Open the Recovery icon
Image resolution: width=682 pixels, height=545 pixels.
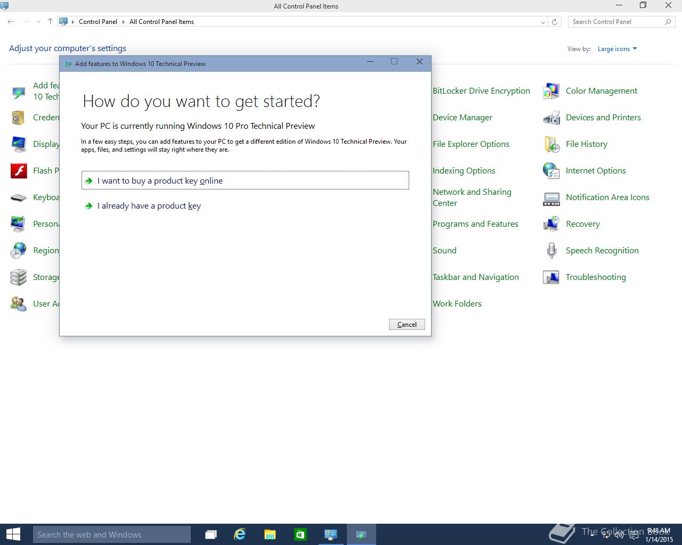[551, 224]
